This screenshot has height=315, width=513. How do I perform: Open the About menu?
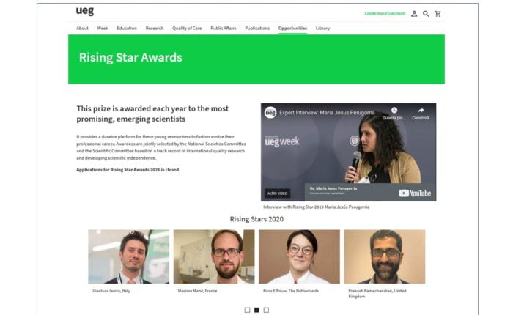[x=82, y=28]
